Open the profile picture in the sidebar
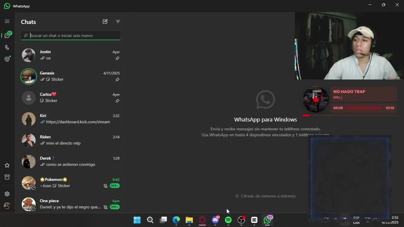The height and width of the screenshot is (227, 404). (7, 206)
